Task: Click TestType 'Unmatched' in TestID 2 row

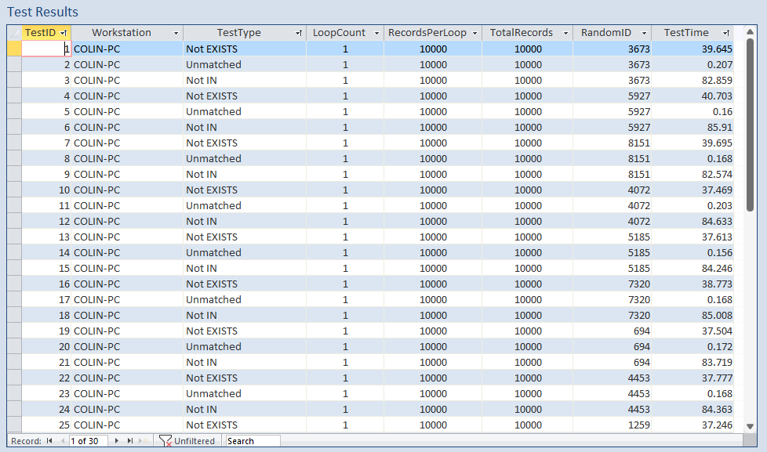Action: point(214,64)
